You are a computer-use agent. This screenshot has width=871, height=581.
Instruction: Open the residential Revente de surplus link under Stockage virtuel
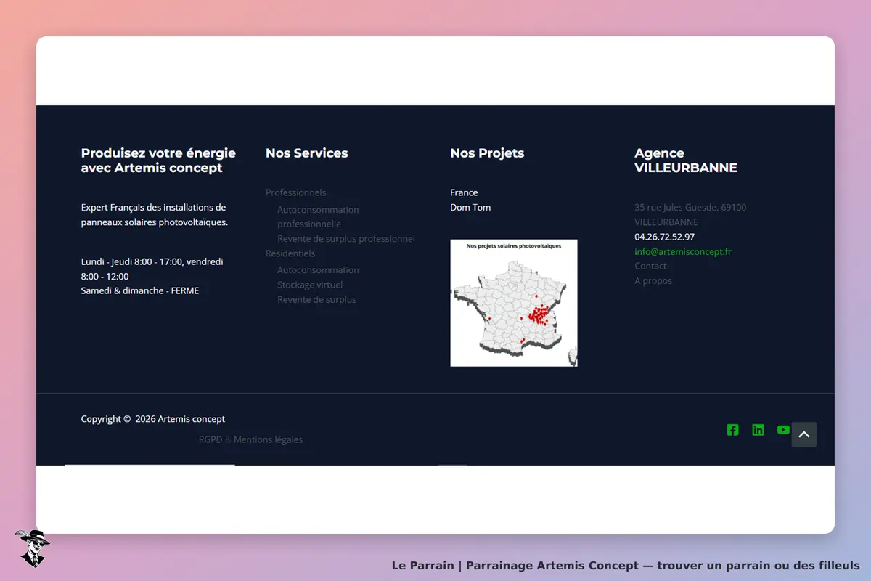tap(316, 299)
